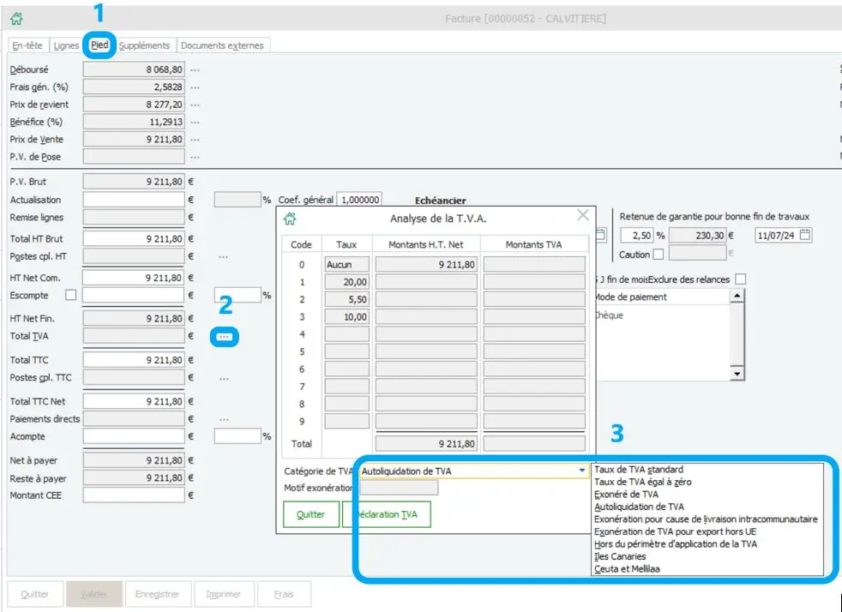Choose Exonéré de TVA option
Viewport: 842px width, 612px height.
pyautogui.click(x=626, y=495)
